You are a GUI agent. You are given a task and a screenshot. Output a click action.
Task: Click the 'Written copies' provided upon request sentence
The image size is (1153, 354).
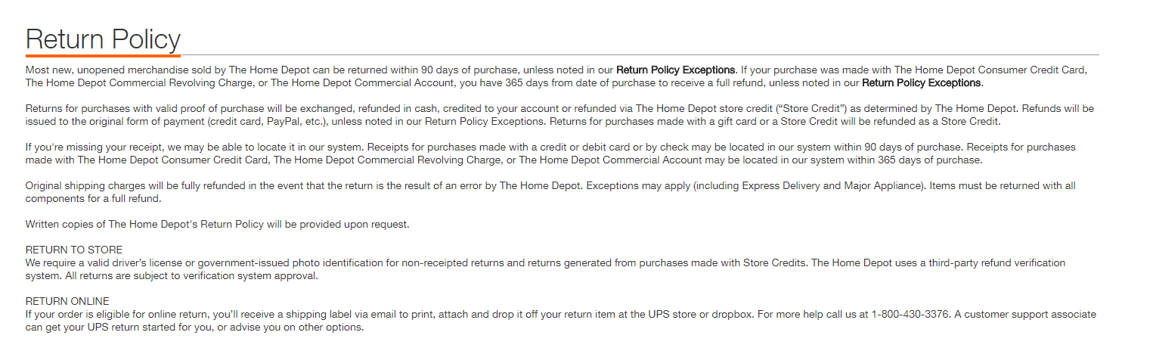217,225
